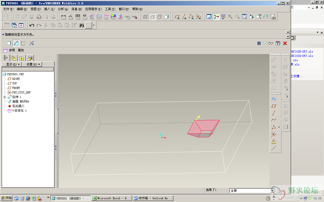Click the Extrude tool icon
This screenshot has width=324, height=202.
[x=274, y=60]
